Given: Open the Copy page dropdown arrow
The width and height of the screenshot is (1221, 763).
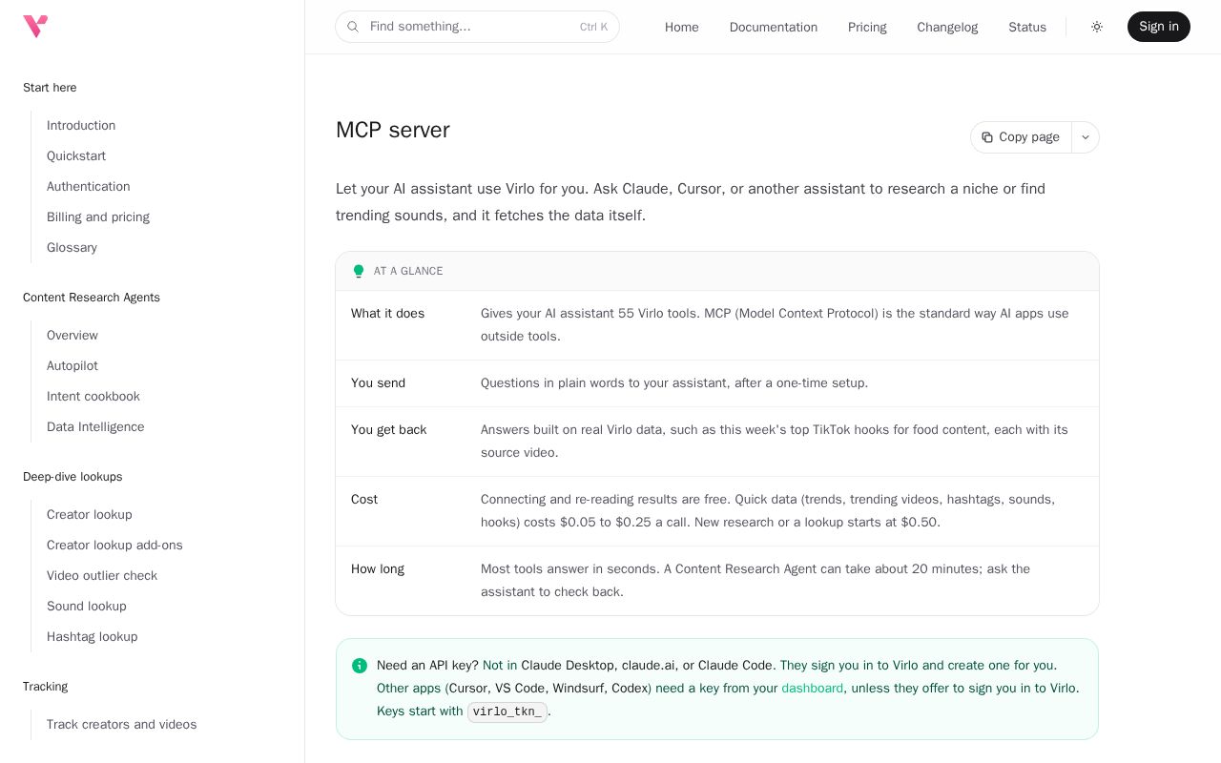Looking at the screenshot, I should coord(1086,137).
